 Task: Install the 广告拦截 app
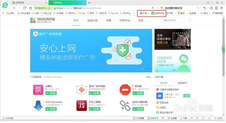tap(138, 93)
